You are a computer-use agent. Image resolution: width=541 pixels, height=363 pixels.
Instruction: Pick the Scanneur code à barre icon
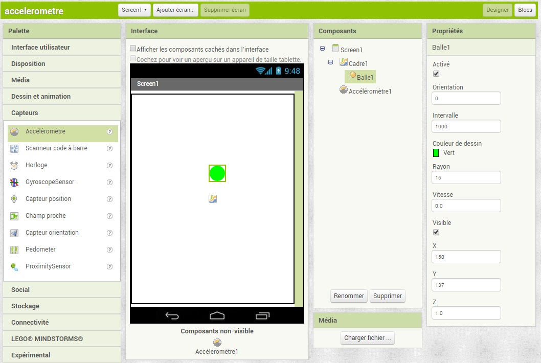(14, 149)
